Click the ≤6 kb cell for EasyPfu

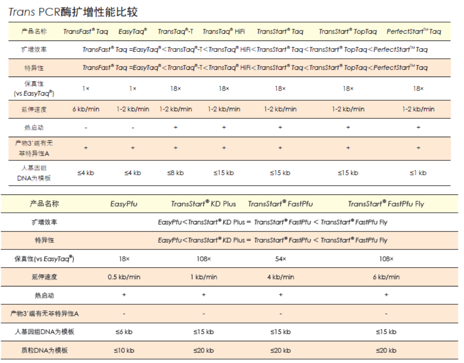coord(124,332)
